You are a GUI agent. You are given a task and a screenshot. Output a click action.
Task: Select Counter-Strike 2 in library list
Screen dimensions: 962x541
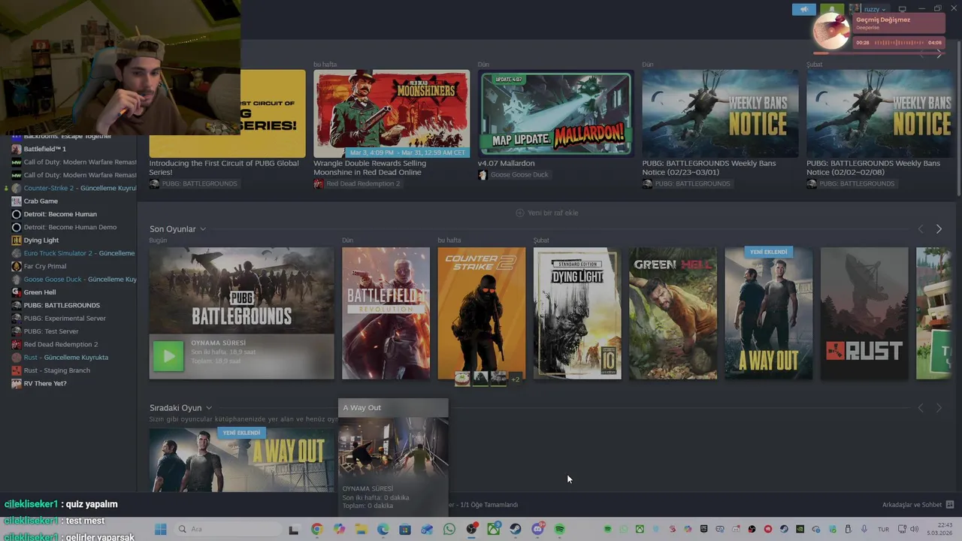click(74, 188)
